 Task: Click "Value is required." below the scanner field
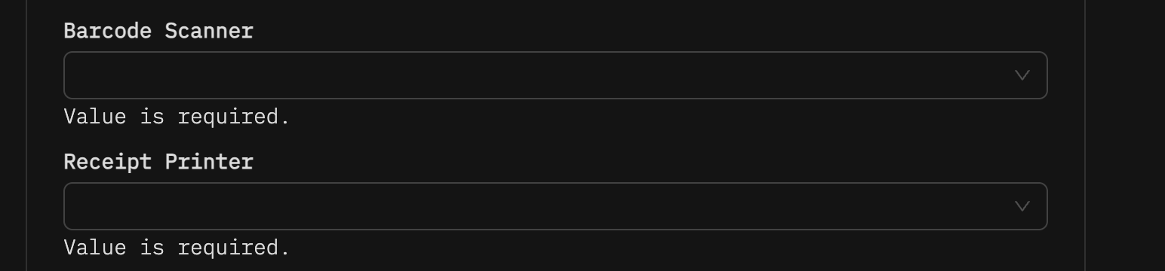tap(177, 117)
